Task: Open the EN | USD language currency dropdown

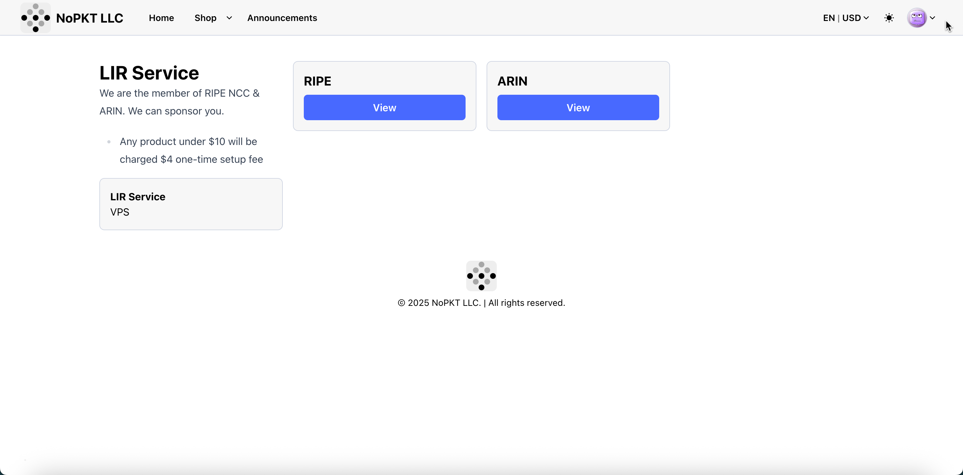Action: tap(845, 18)
